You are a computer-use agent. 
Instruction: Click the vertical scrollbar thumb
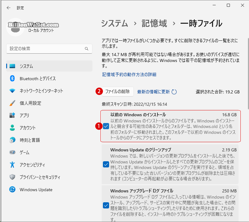coord(248,74)
